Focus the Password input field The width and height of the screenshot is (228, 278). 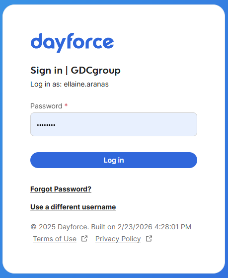coord(114,124)
